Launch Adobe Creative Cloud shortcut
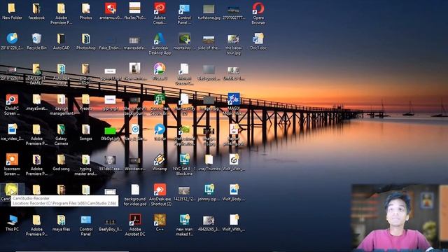448x252 pixels. (160, 13)
